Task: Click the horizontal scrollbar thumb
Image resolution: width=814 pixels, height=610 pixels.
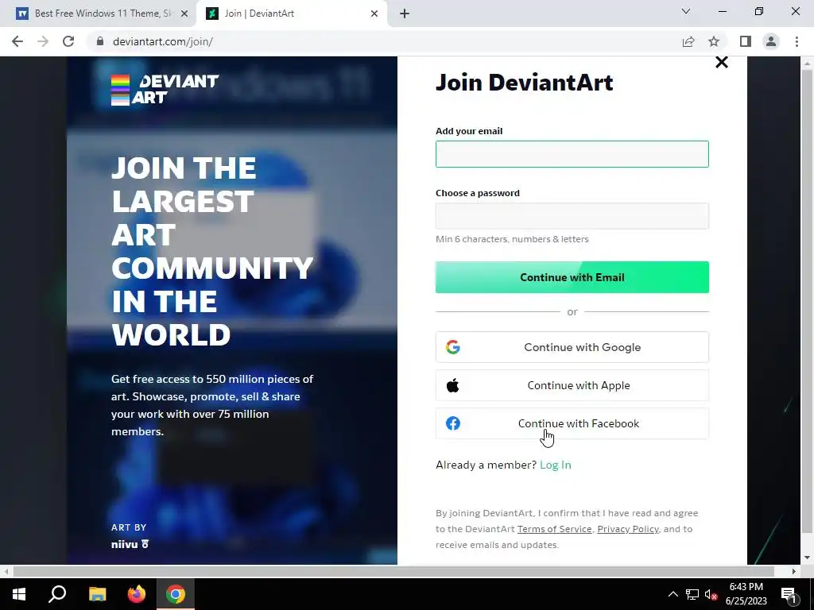Action: point(393,572)
